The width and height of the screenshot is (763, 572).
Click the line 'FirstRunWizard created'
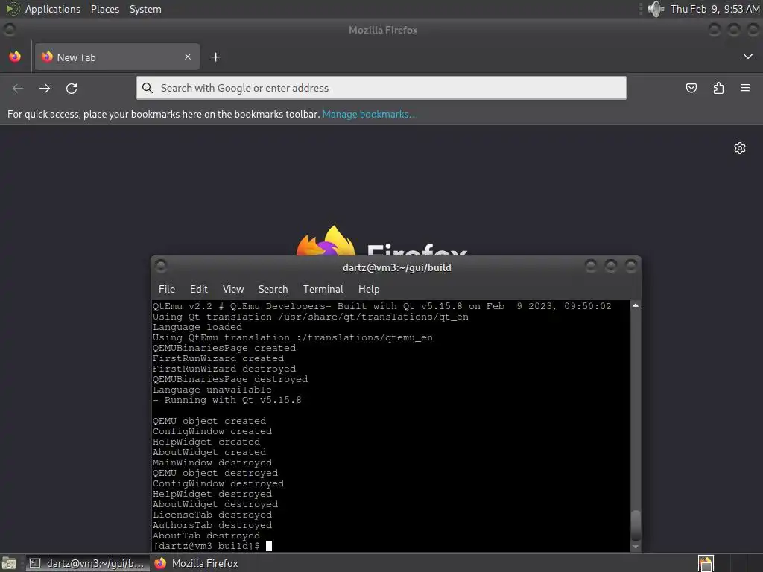click(218, 358)
